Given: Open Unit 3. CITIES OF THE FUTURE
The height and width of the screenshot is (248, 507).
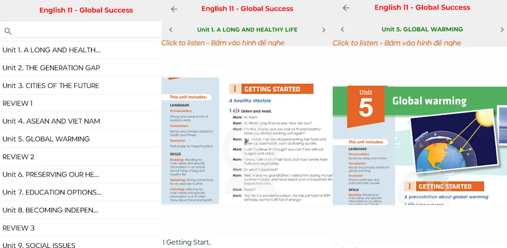Looking at the screenshot, I should click(x=81, y=85).
